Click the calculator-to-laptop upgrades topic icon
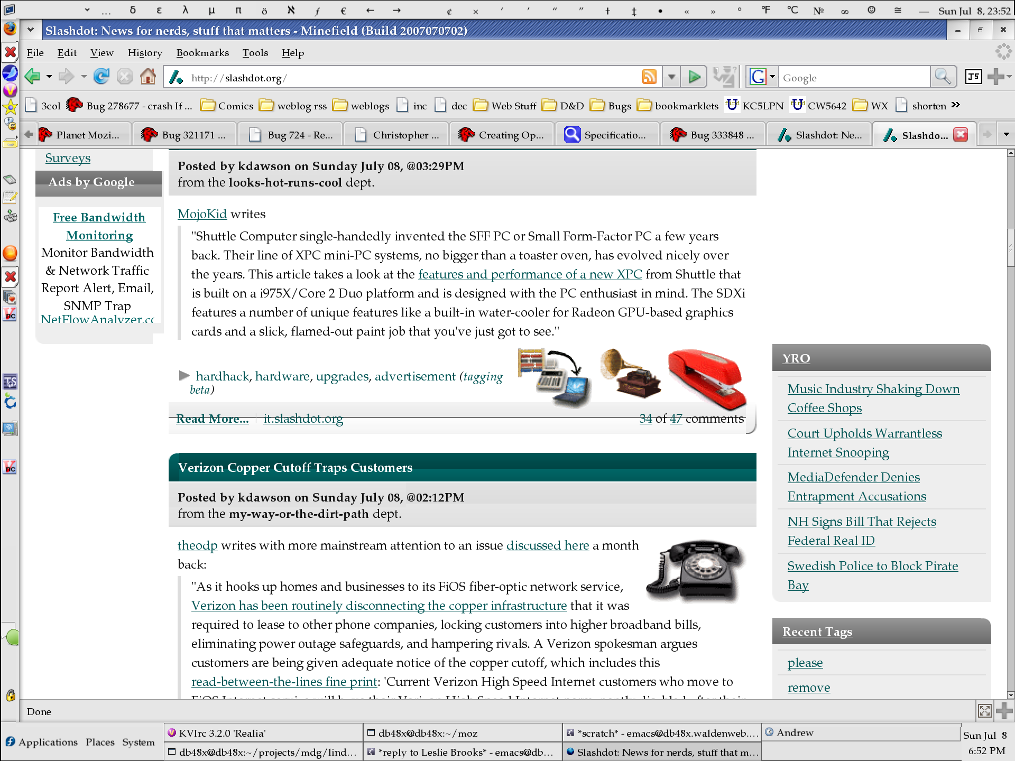Image resolution: width=1015 pixels, height=761 pixels. 554,377
